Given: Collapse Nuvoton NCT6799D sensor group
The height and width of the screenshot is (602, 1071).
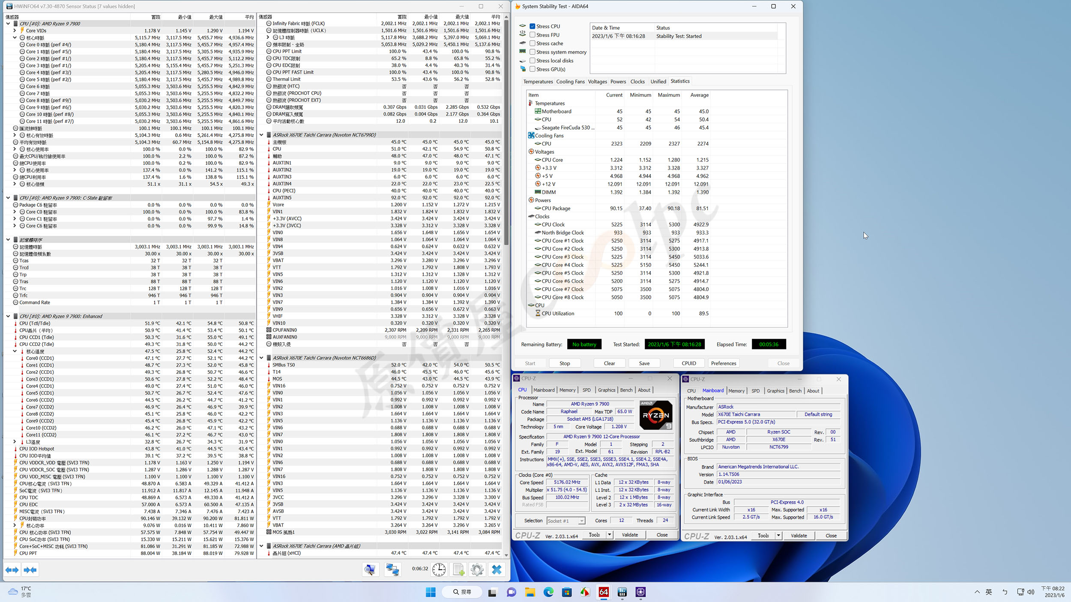Looking at the screenshot, I should [x=261, y=135].
